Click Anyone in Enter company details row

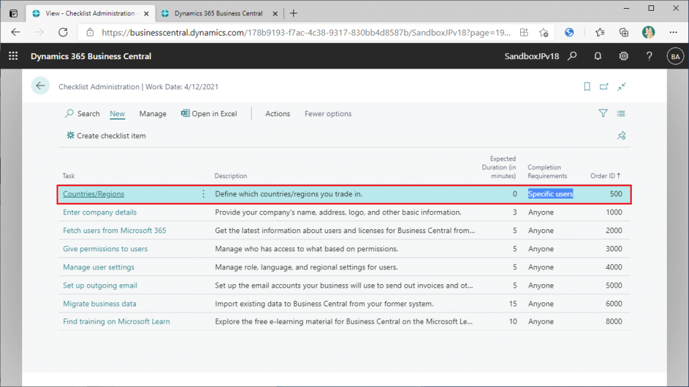(540, 212)
